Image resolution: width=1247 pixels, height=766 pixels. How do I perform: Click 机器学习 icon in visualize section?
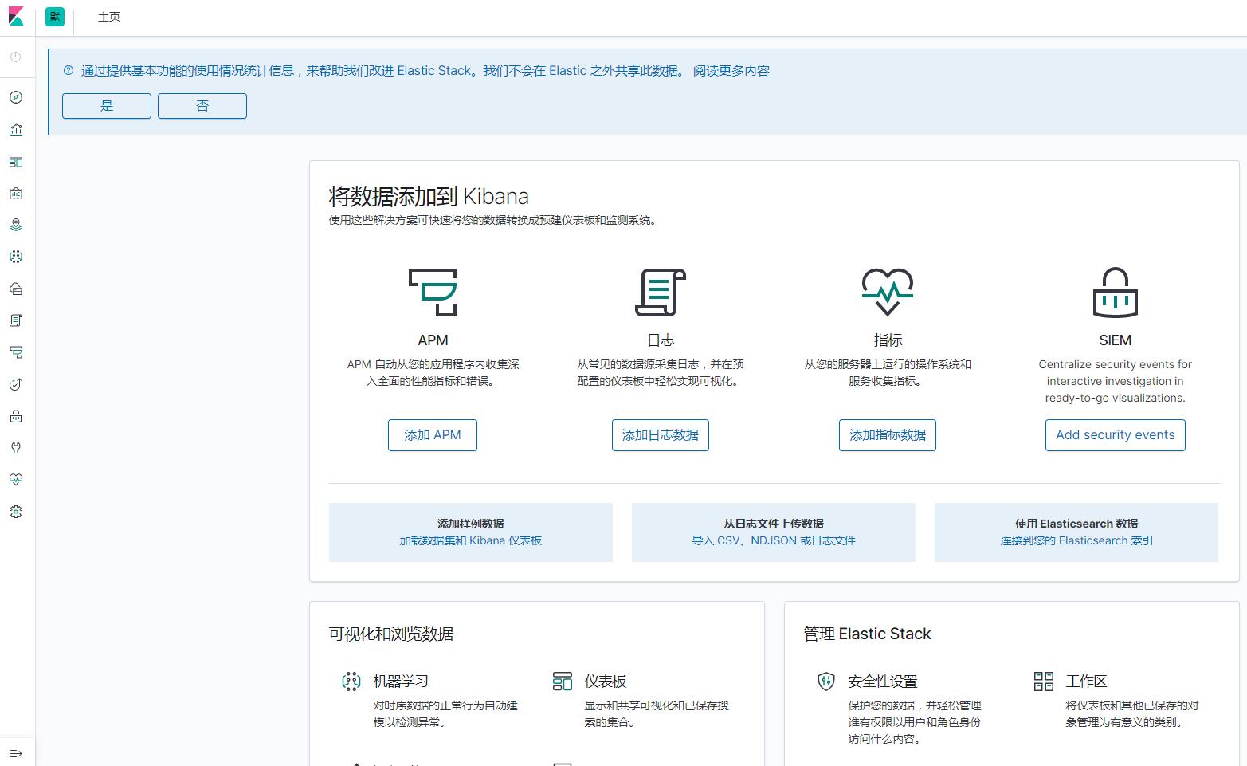point(351,682)
